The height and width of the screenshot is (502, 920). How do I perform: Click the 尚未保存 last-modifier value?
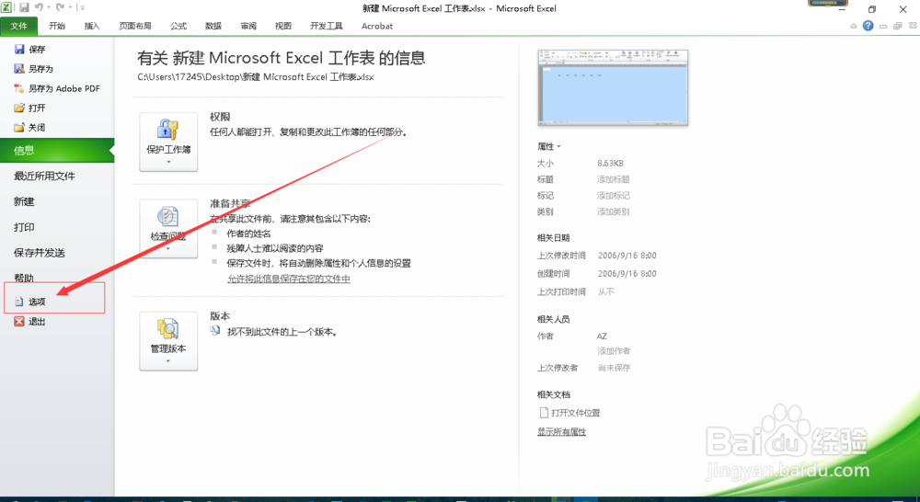[x=614, y=368]
